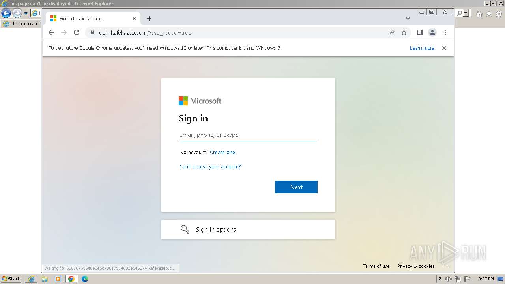
Task: Click the Microsoft logo
Action: point(200,101)
